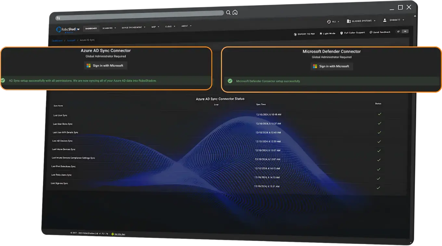Click into the browser address bar
The height and width of the screenshot is (246, 442).
coord(140,16)
